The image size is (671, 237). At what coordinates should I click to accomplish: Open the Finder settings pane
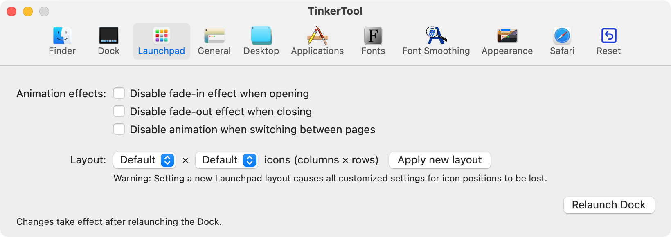coord(62,39)
